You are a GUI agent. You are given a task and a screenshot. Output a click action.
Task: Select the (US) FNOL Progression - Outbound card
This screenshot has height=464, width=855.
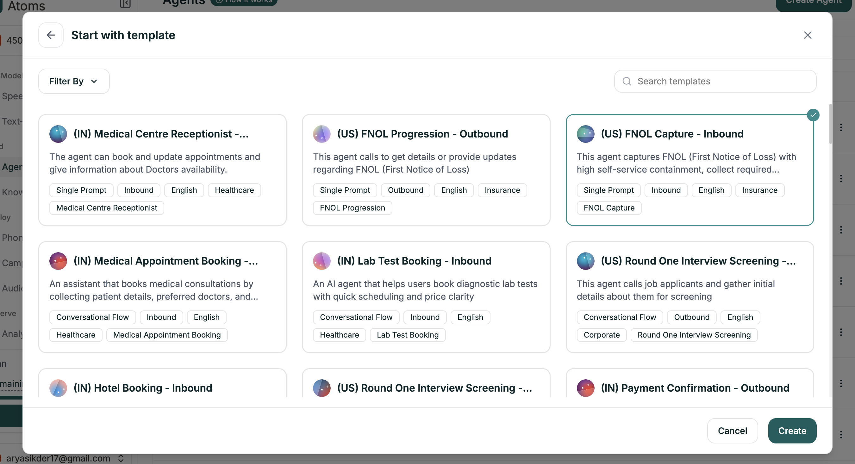pyautogui.click(x=426, y=162)
